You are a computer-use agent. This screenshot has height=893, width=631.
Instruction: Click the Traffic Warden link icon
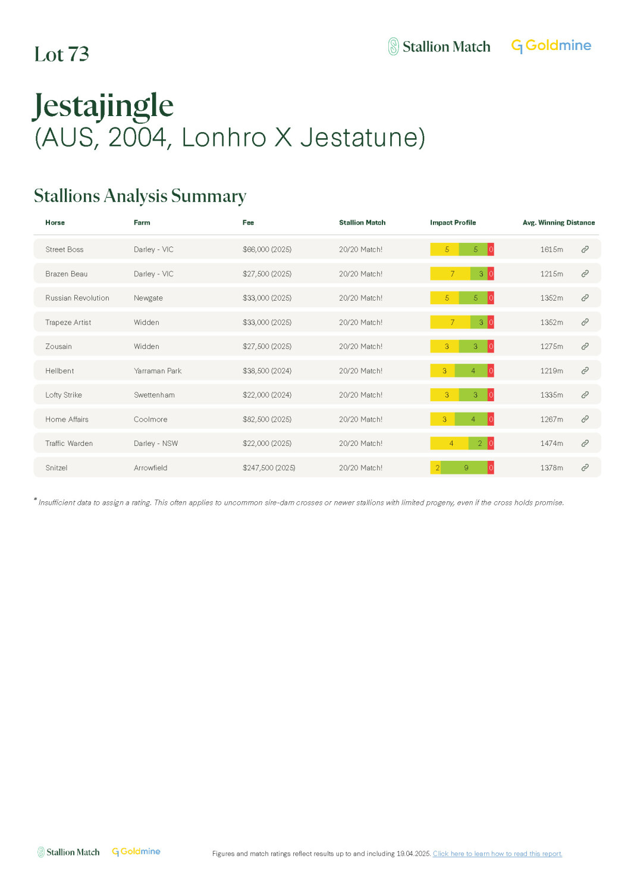coord(585,444)
